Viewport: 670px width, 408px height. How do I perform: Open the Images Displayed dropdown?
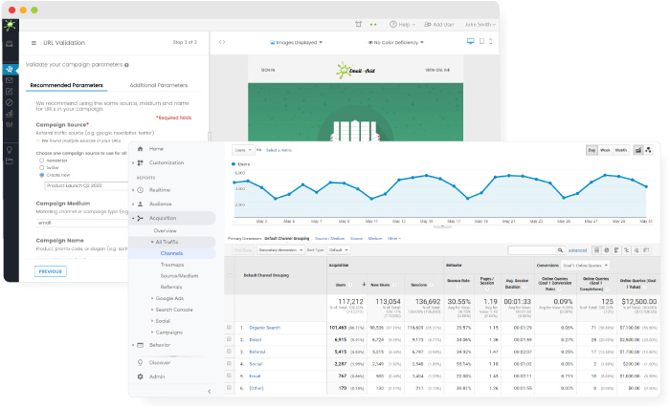coord(296,43)
